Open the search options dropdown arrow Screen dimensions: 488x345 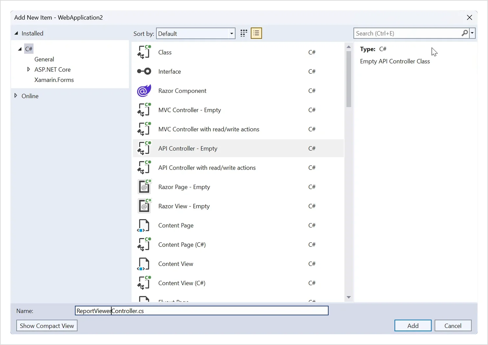[472, 33]
